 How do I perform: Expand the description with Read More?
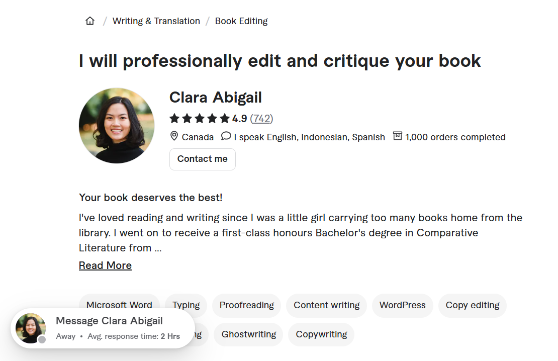click(x=105, y=265)
